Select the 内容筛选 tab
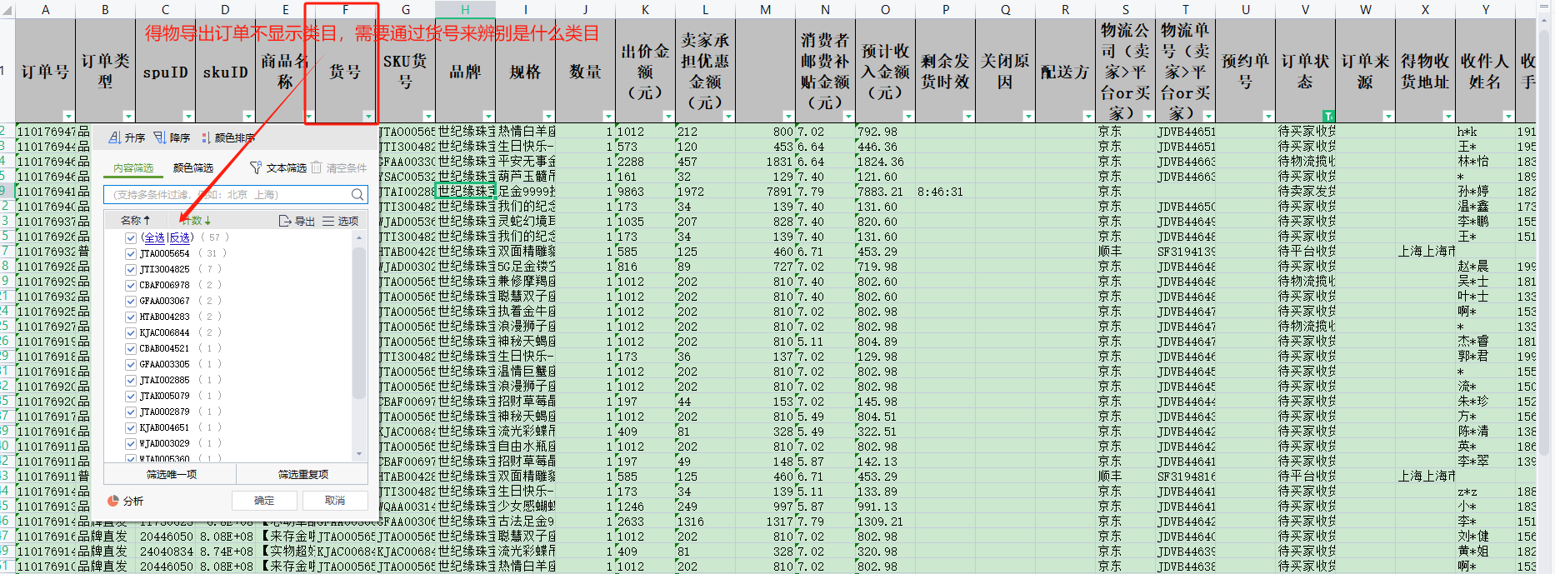 pos(133,167)
